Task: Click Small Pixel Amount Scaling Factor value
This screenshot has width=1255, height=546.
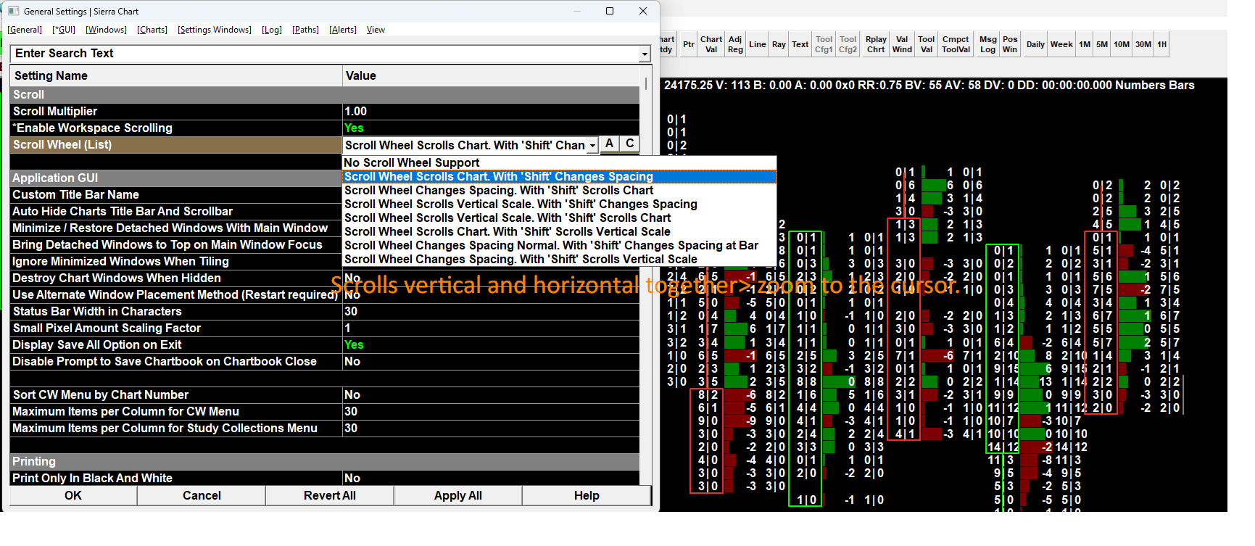Action: 491,328
